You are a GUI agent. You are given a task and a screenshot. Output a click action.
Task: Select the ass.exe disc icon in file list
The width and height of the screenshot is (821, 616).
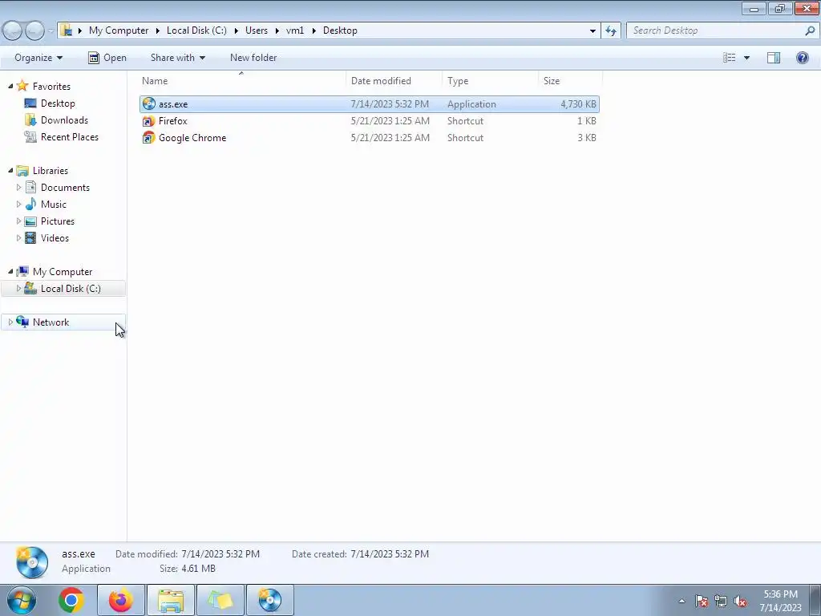pos(148,103)
